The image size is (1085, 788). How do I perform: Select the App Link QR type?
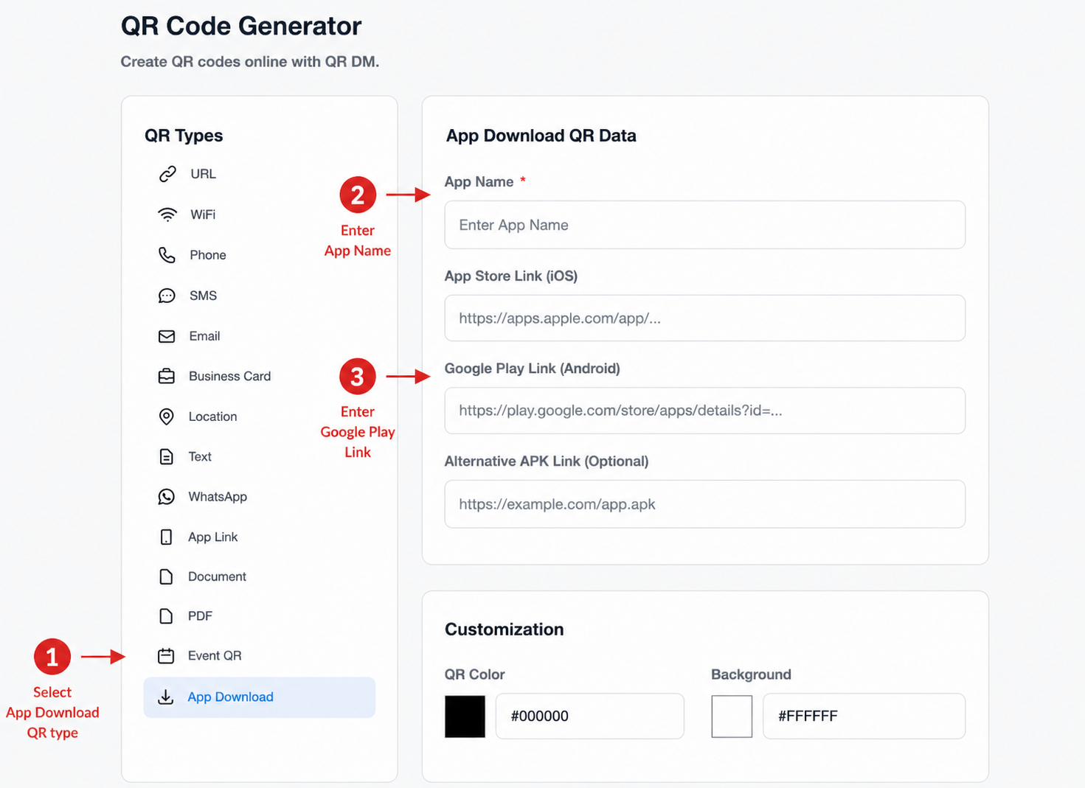click(260, 537)
